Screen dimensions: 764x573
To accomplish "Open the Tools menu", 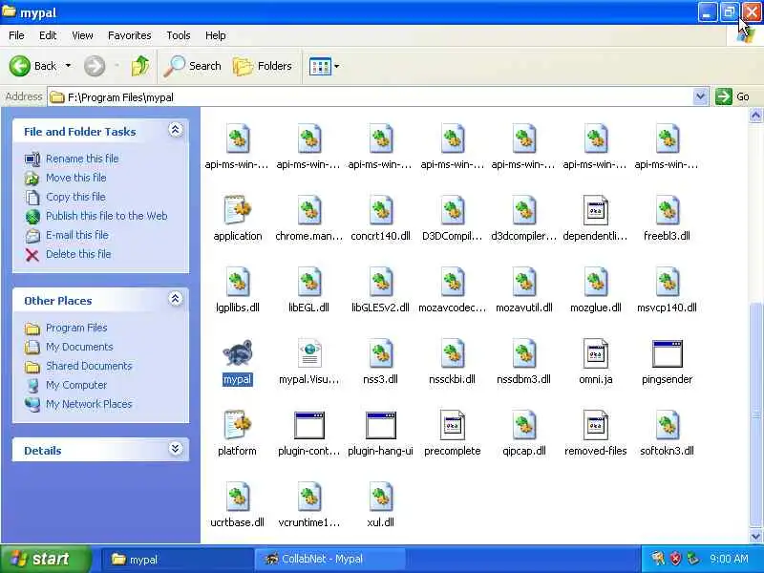I will pyautogui.click(x=179, y=35).
